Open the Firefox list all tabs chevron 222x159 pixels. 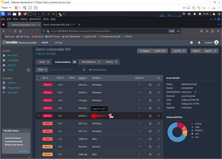[219, 24]
